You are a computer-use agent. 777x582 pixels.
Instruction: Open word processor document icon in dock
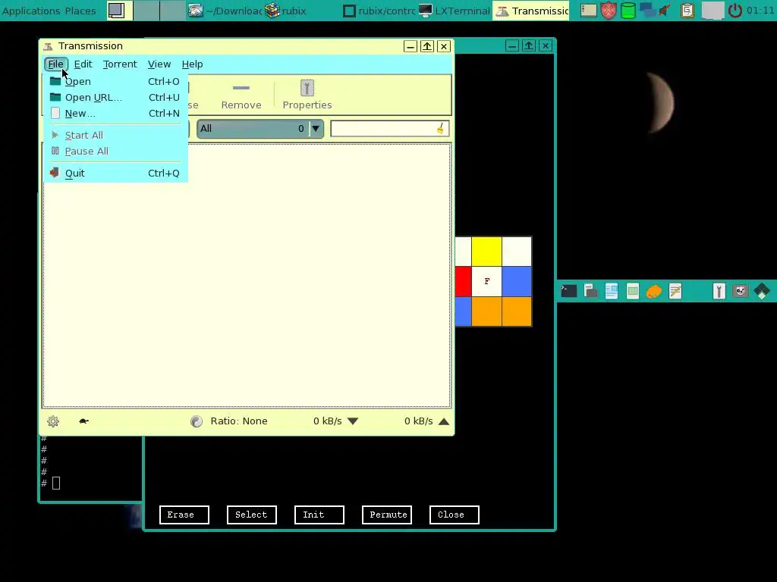tap(612, 291)
